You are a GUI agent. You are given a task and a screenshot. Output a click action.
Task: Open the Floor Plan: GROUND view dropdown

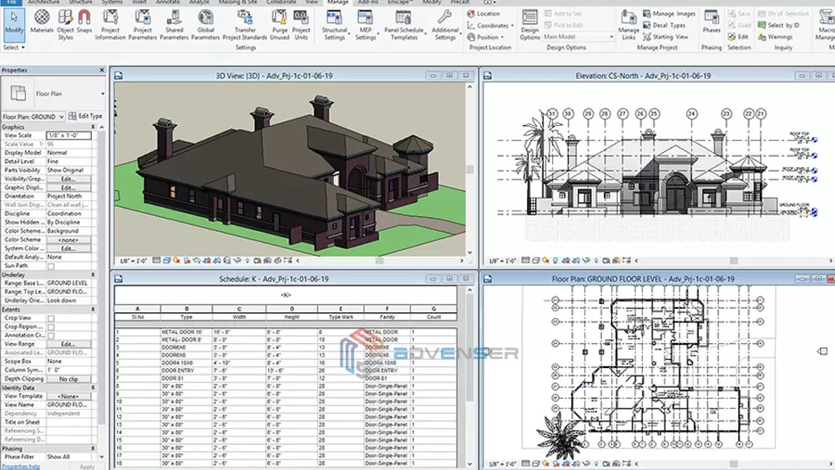click(x=61, y=116)
